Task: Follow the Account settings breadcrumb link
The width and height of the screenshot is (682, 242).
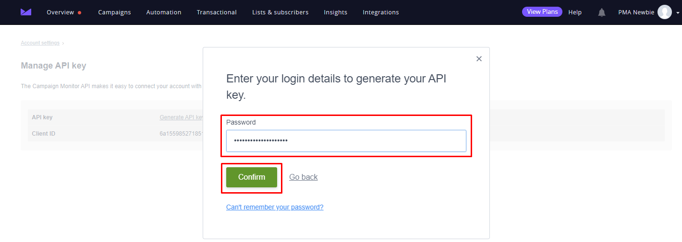Action: coord(40,43)
